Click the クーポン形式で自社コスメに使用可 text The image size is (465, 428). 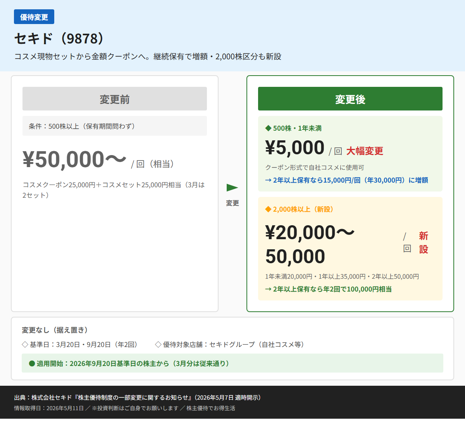[315, 167]
